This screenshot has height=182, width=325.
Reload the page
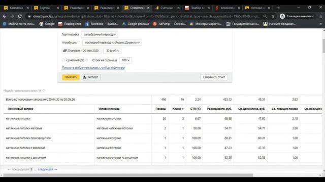[x=20, y=16]
